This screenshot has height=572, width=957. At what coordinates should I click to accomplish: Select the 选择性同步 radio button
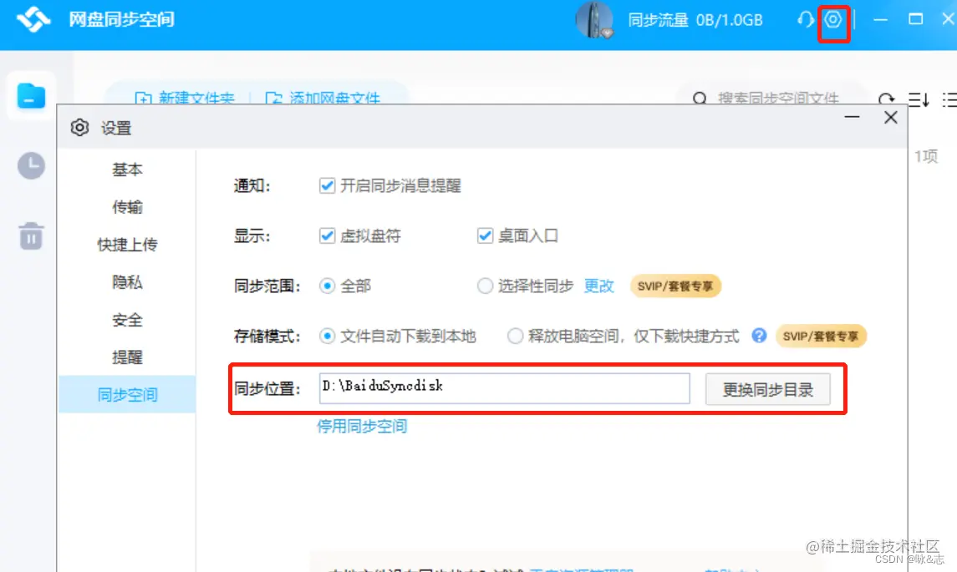pyautogui.click(x=485, y=286)
